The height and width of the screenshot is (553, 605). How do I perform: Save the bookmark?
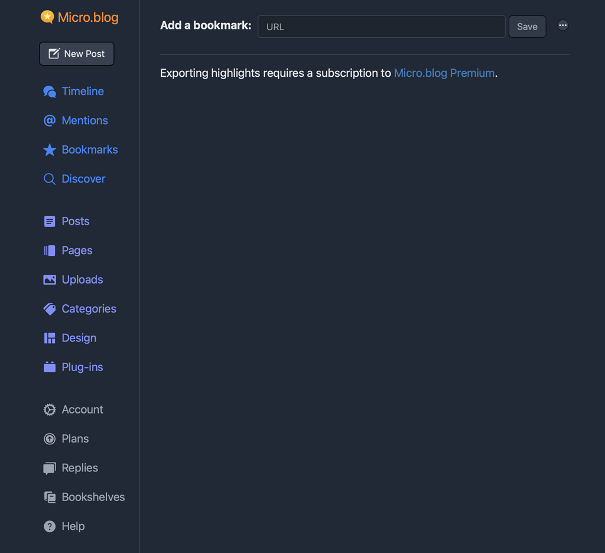coord(527,26)
